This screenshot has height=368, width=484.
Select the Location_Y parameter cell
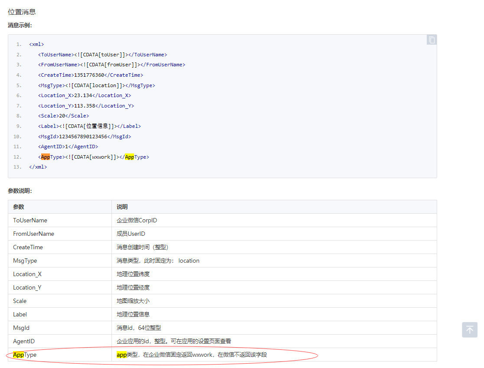tap(60, 287)
